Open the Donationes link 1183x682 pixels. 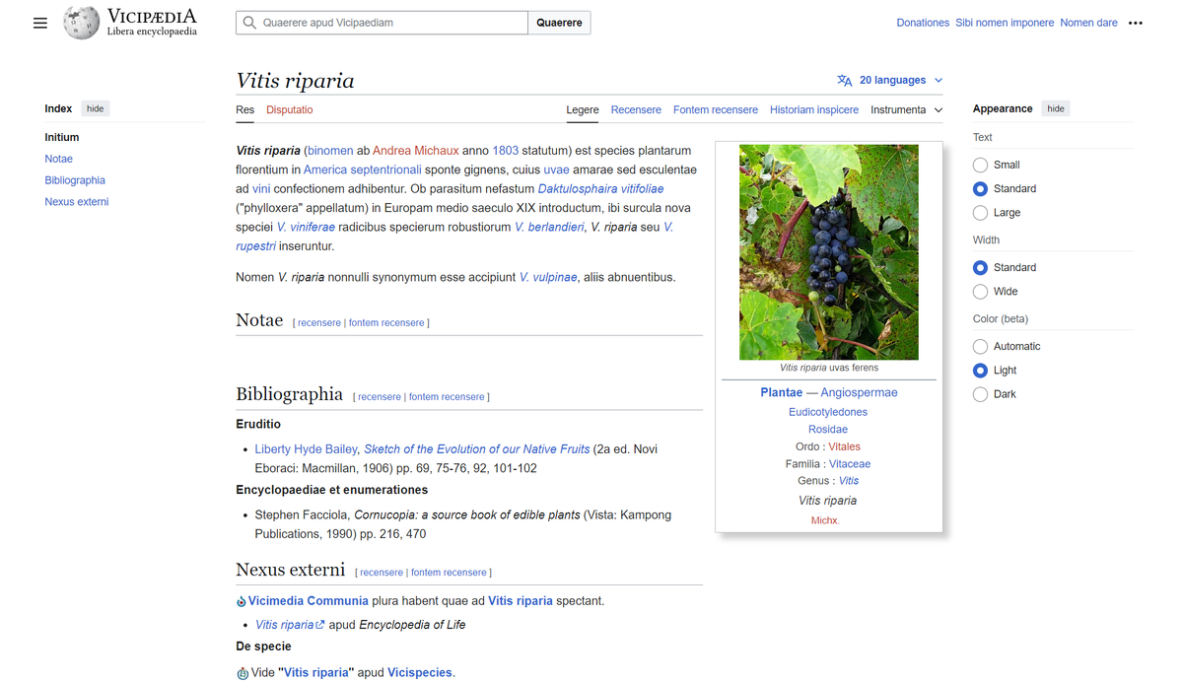923,23
